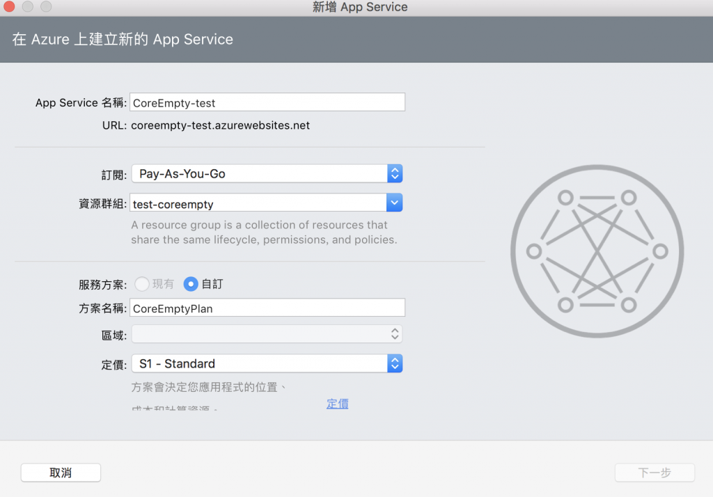Open the S1 - Standard pricing dropdown
713x497 pixels.
267,364
